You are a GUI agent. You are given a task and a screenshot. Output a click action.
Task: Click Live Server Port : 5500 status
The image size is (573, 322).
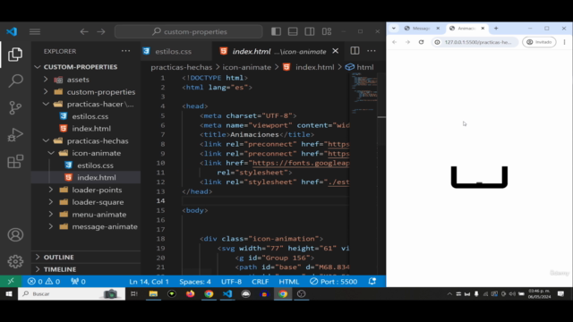click(333, 282)
